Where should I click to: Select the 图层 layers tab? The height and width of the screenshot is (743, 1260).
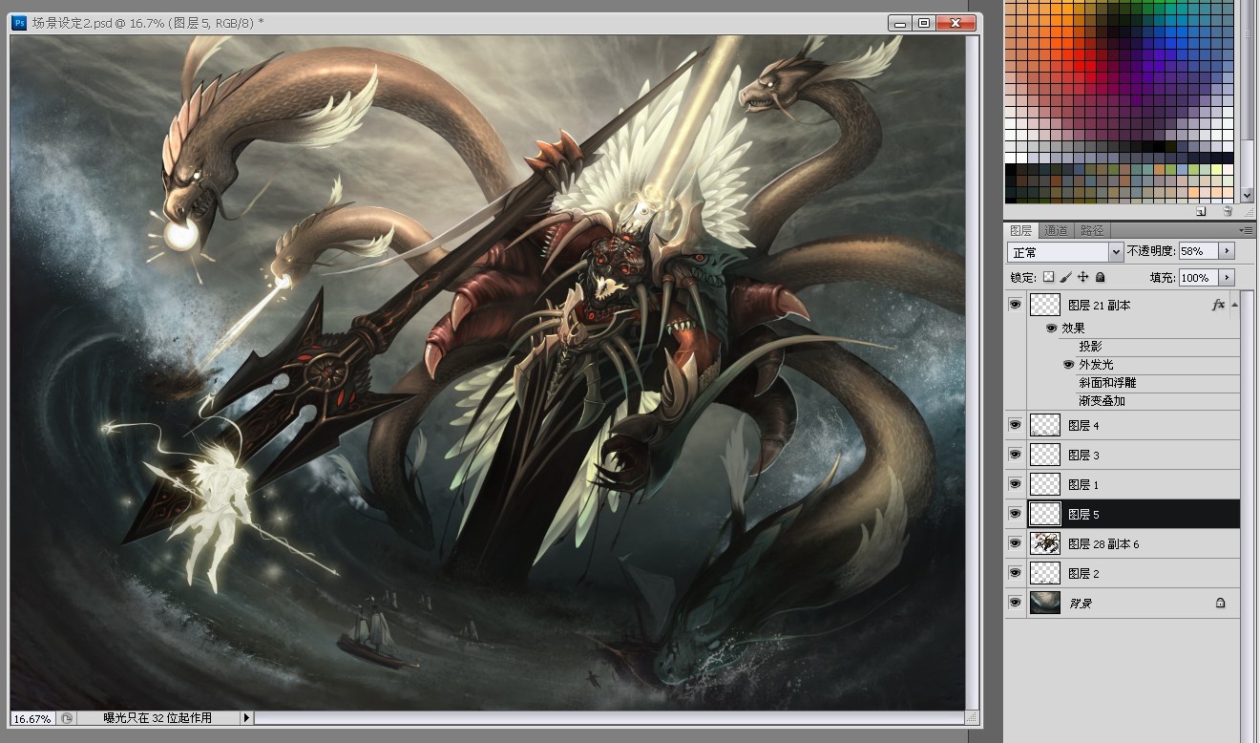click(1021, 230)
